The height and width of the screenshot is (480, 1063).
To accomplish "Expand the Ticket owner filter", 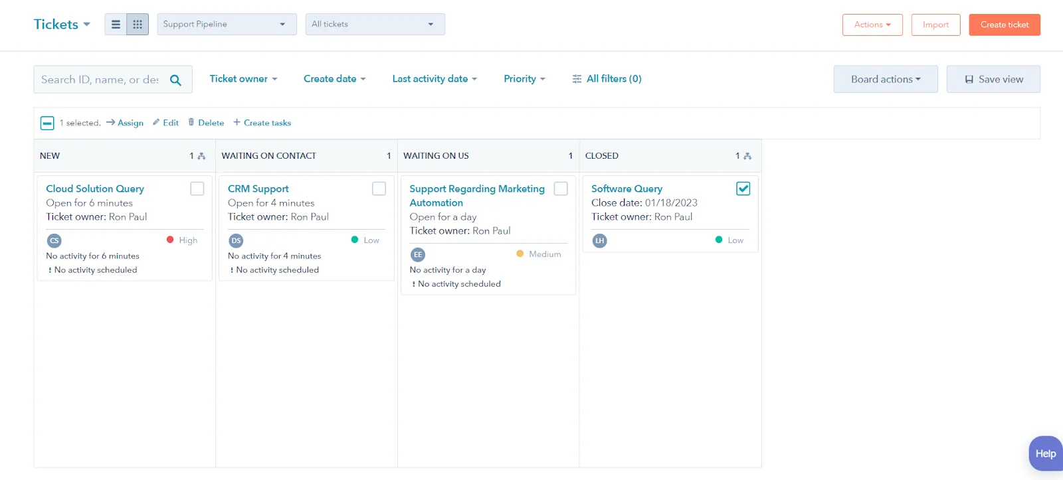I will coord(243,79).
